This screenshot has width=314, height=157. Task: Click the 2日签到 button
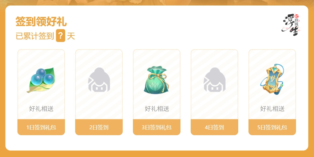pyautogui.click(x=99, y=127)
